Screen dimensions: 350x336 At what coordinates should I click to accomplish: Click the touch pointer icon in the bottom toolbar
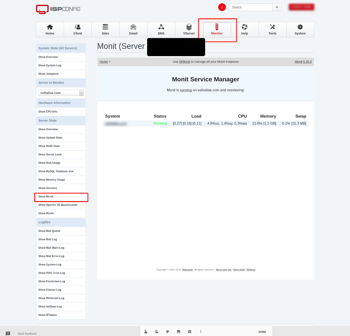(x=146, y=332)
